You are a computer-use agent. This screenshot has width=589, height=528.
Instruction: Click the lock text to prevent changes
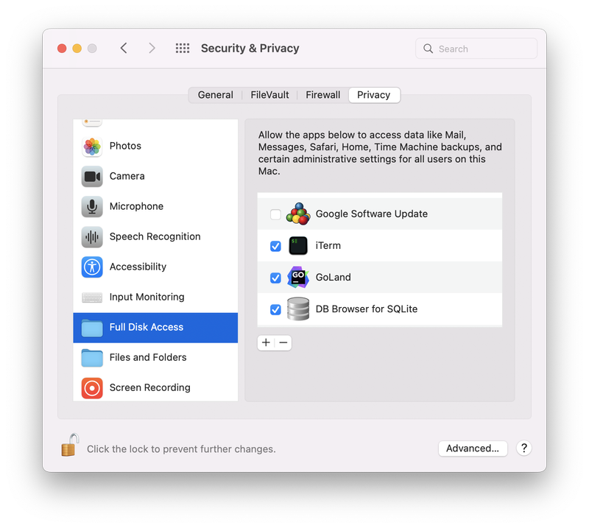tap(181, 449)
